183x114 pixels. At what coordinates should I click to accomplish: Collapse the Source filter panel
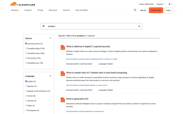pos(50,38)
